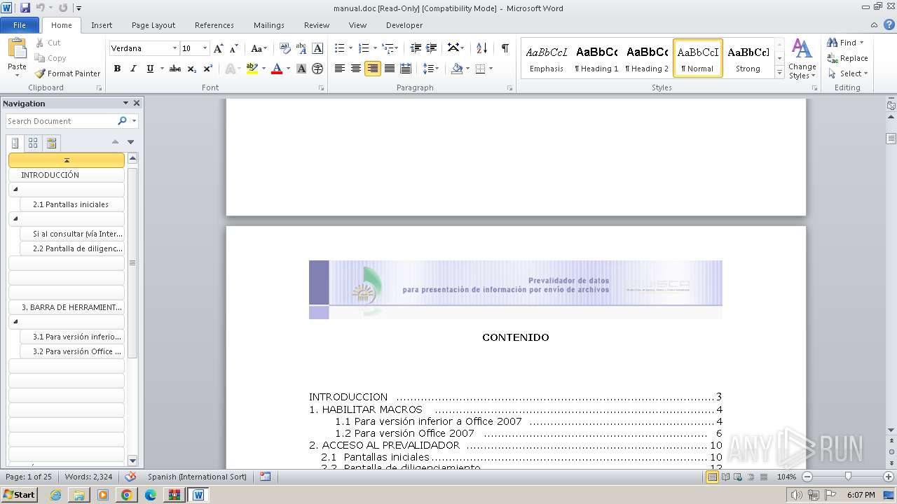Click the Paste icon

click(17, 49)
